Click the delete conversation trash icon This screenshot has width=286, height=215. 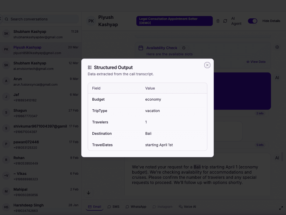[218, 21]
